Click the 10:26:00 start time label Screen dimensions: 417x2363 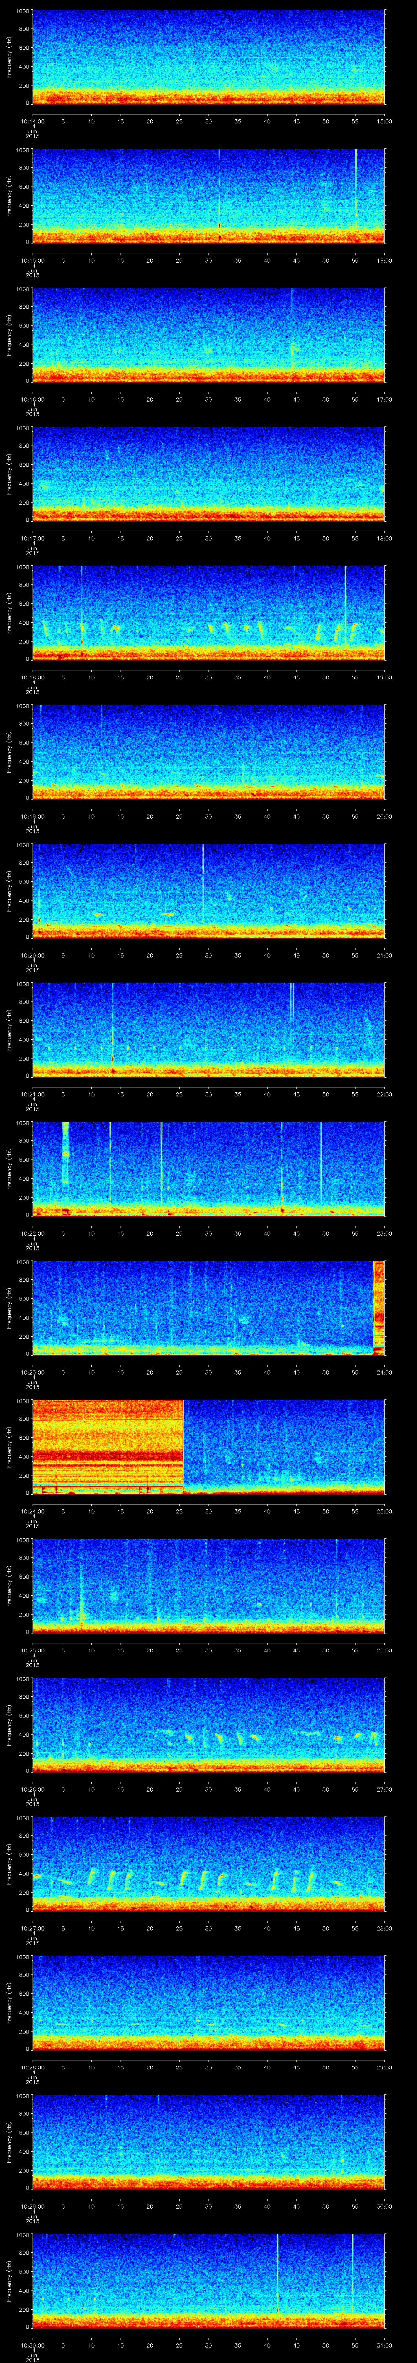(32, 1789)
